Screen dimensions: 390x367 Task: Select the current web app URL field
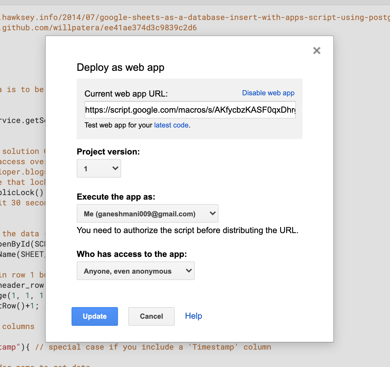[x=190, y=110]
